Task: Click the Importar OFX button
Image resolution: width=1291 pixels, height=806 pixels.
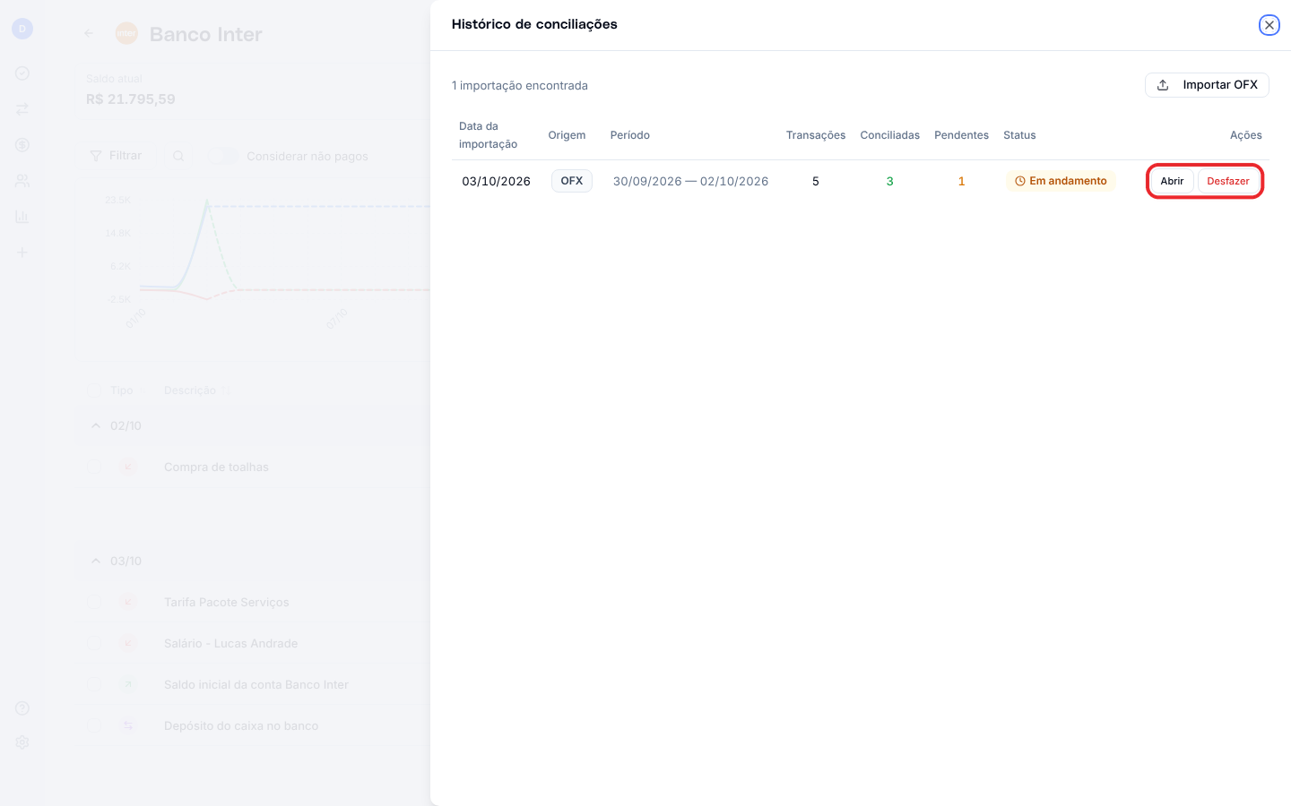Action: click(x=1207, y=85)
